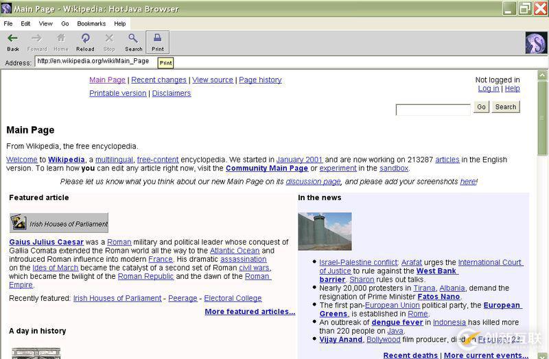Screen dimensions: 549x359
Task: Open the Bookmarks menu
Action: (x=91, y=23)
